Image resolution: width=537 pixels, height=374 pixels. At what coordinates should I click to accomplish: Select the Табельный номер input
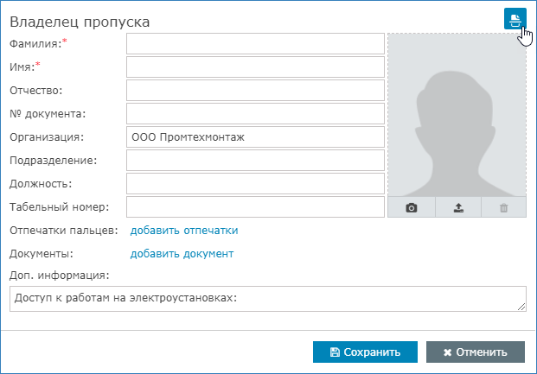[x=254, y=207]
